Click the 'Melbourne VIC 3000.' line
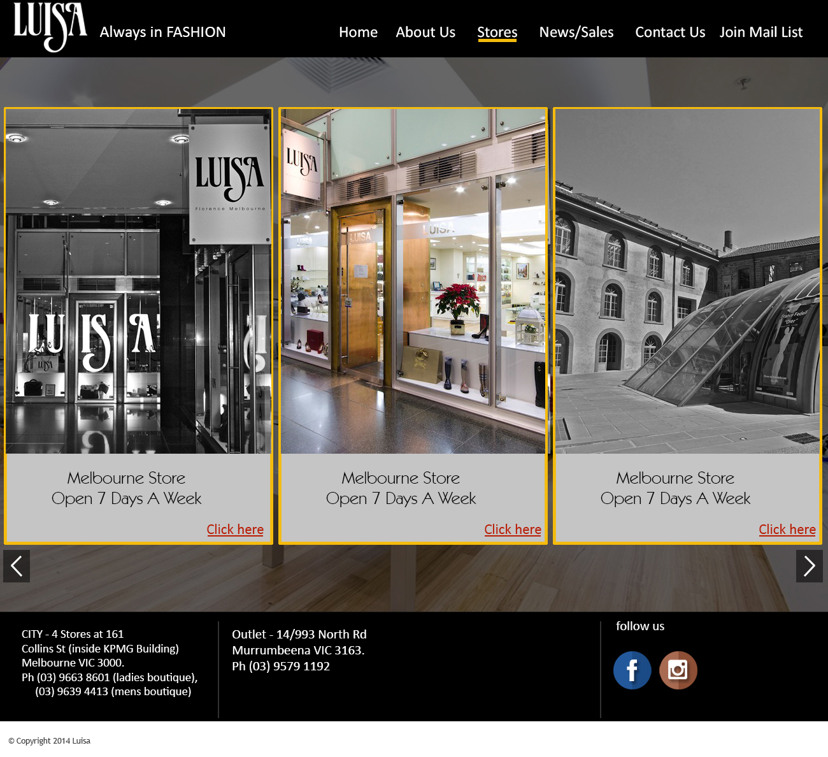Image resolution: width=828 pixels, height=757 pixels. coord(73,663)
